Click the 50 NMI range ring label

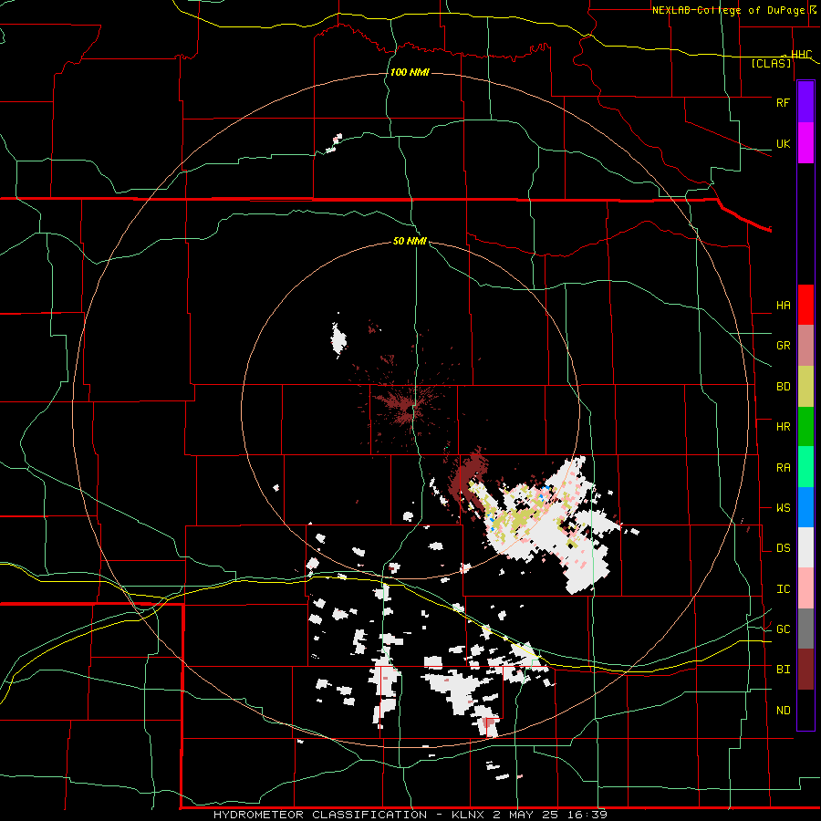click(410, 242)
